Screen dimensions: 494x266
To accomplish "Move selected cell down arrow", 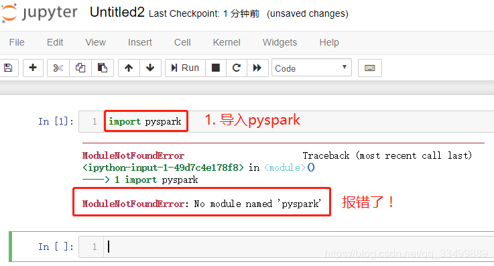I will [150, 68].
